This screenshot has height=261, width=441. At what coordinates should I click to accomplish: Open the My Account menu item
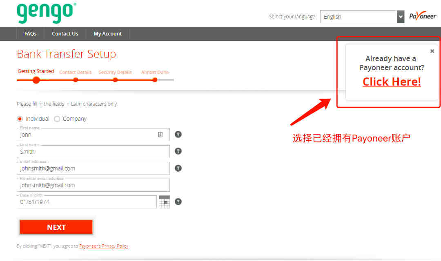(108, 34)
